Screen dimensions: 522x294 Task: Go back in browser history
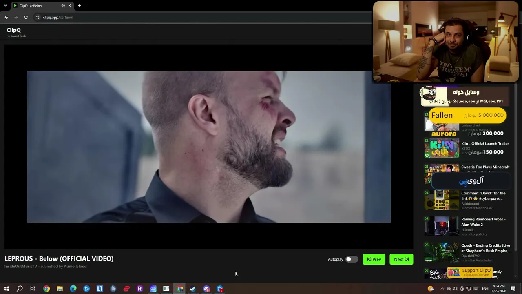(x=6, y=17)
